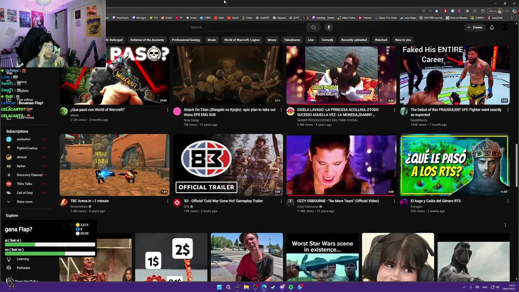Open the 'Worst Star Wars scene' Short
The width and height of the screenshot is (519, 292).
[322, 258]
